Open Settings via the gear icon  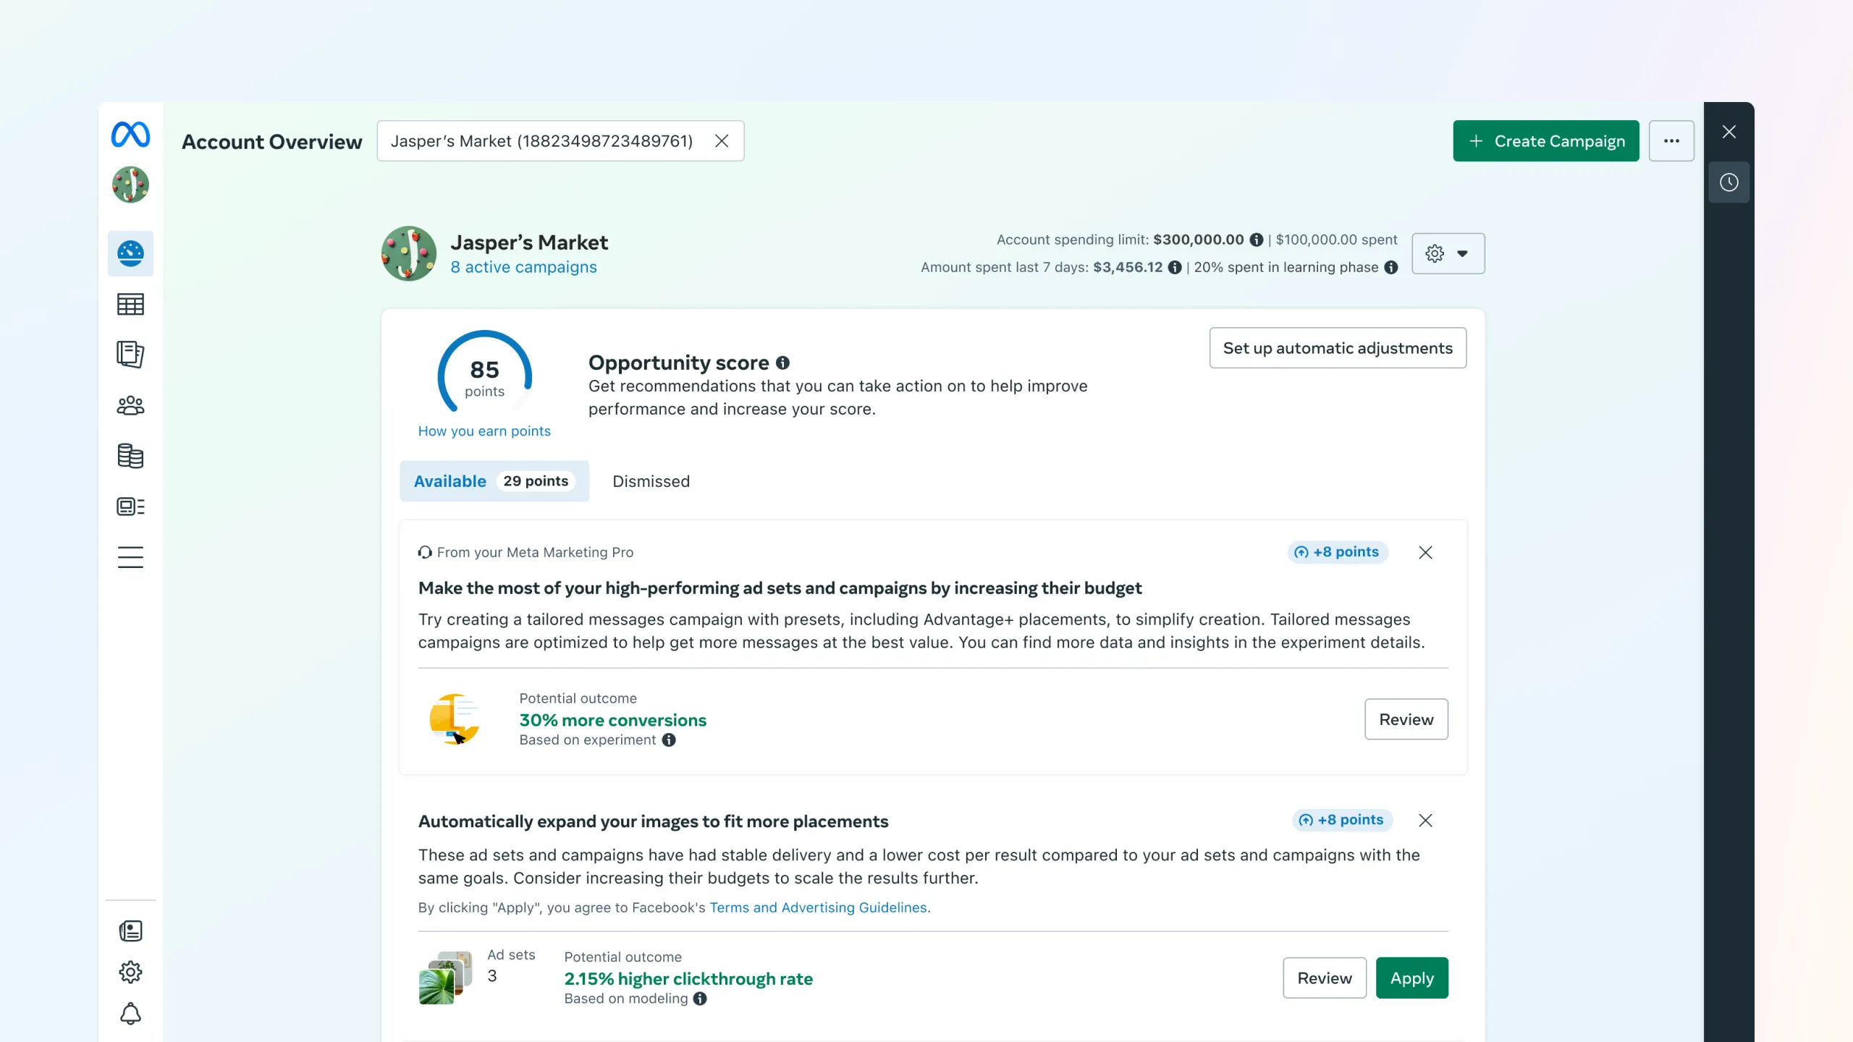(x=130, y=973)
